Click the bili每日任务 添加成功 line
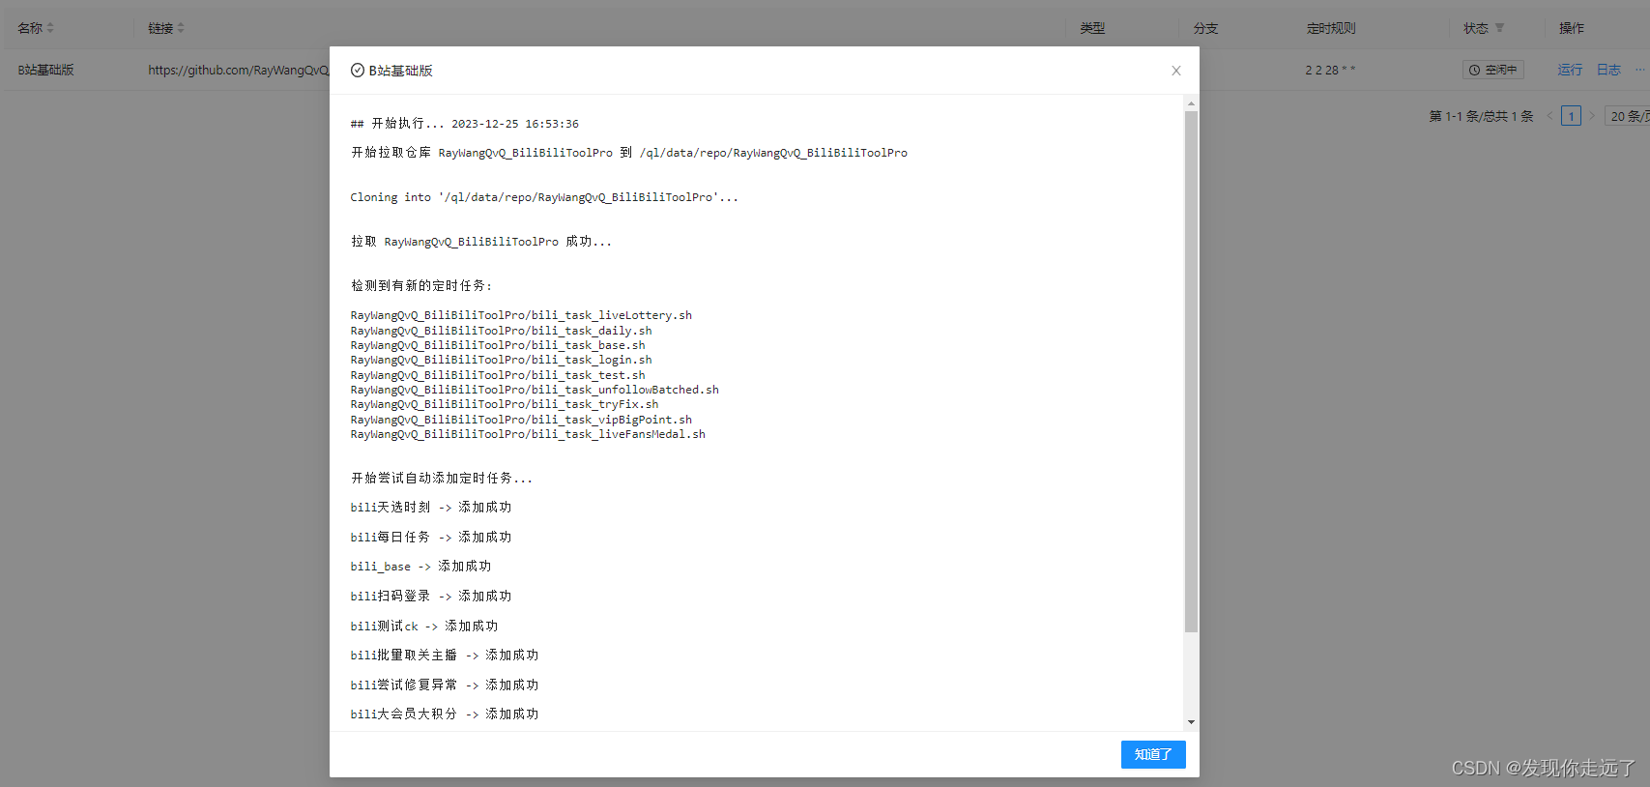The height and width of the screenshot is (787, 1650). (431, 538)
